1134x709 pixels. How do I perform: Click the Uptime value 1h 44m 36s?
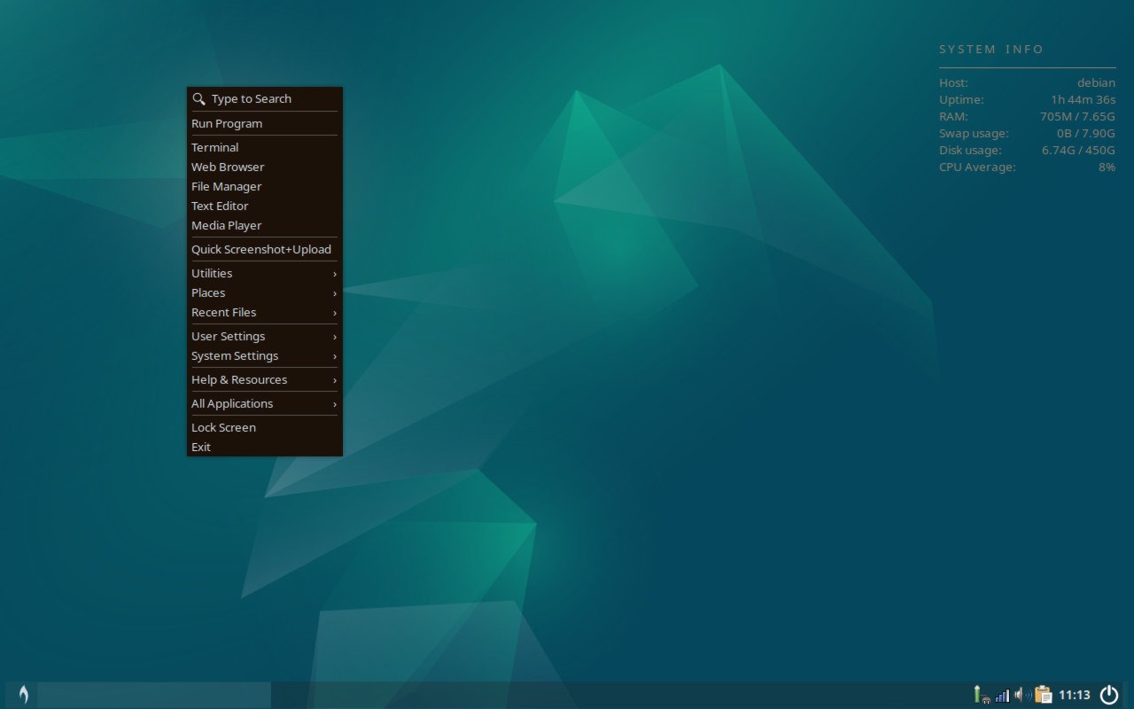coord(1083,99)
